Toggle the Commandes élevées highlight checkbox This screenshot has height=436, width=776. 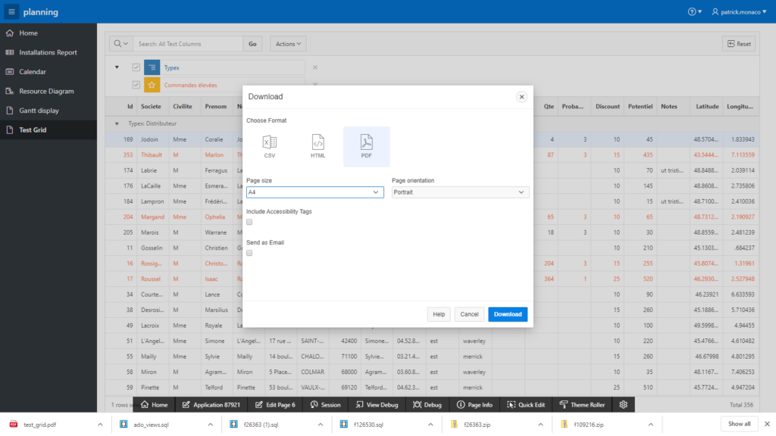tap(136, 85)
